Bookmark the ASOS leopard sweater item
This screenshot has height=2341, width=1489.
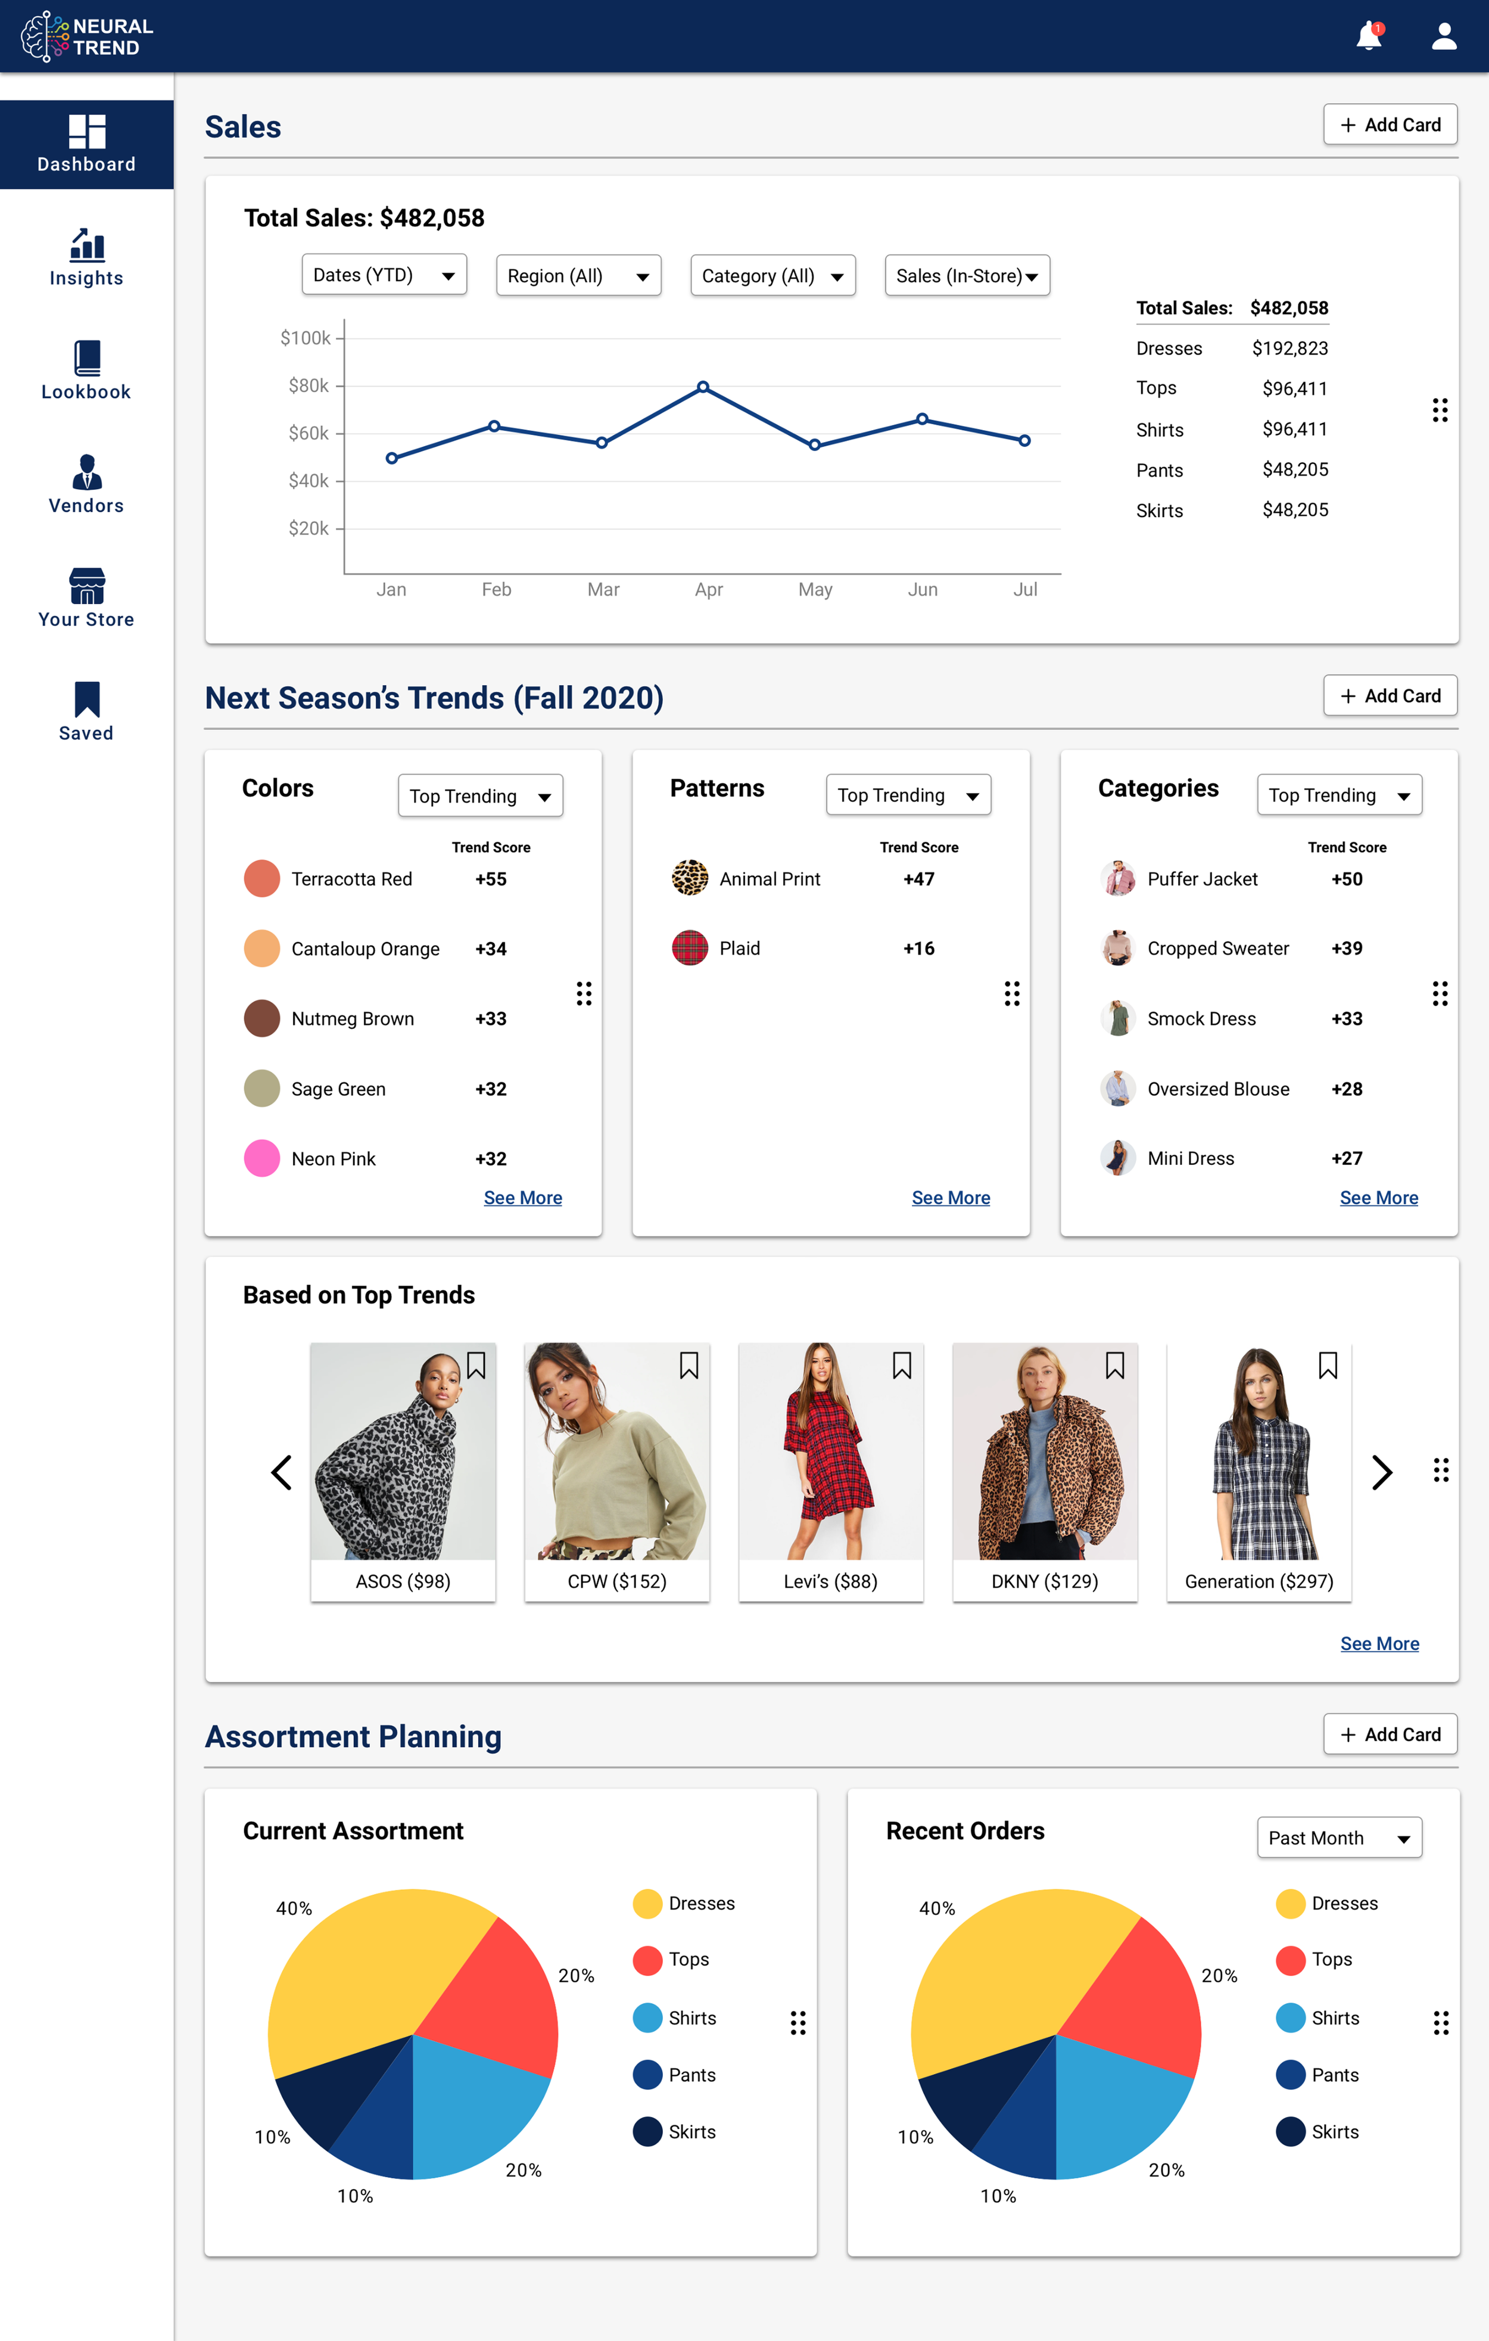(476, 1366)
